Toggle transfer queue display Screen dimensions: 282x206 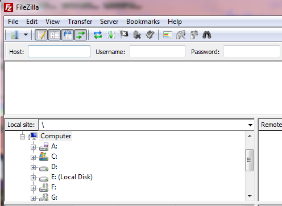[81, 35]
